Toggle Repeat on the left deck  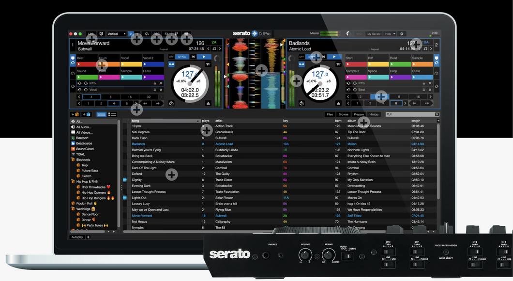pos(164,49)
